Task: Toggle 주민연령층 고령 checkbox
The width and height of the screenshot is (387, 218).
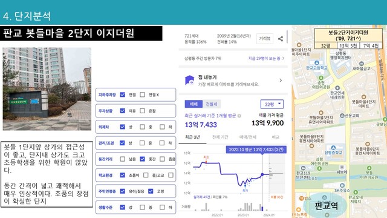Action: tap(151, 191)
